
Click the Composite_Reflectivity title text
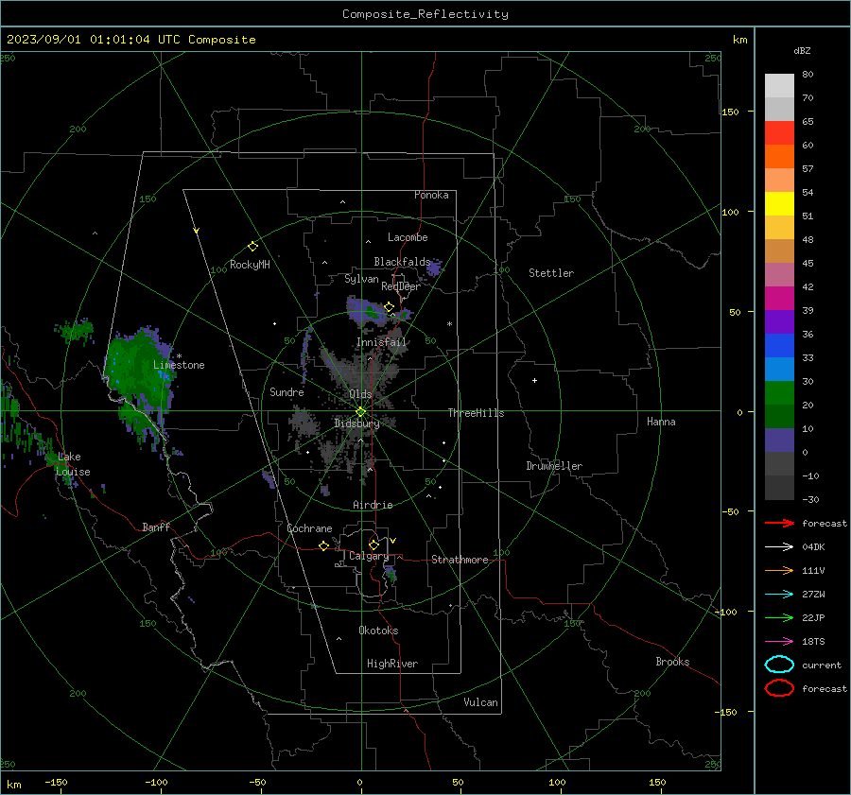pyautogui.click(x=425, y=14)
